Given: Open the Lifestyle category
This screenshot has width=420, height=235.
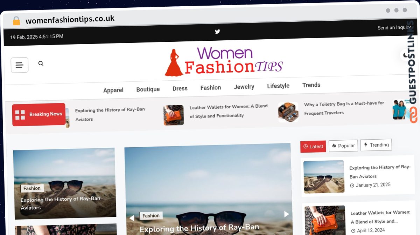Looking at the screenshot, I should pos(278,86).
